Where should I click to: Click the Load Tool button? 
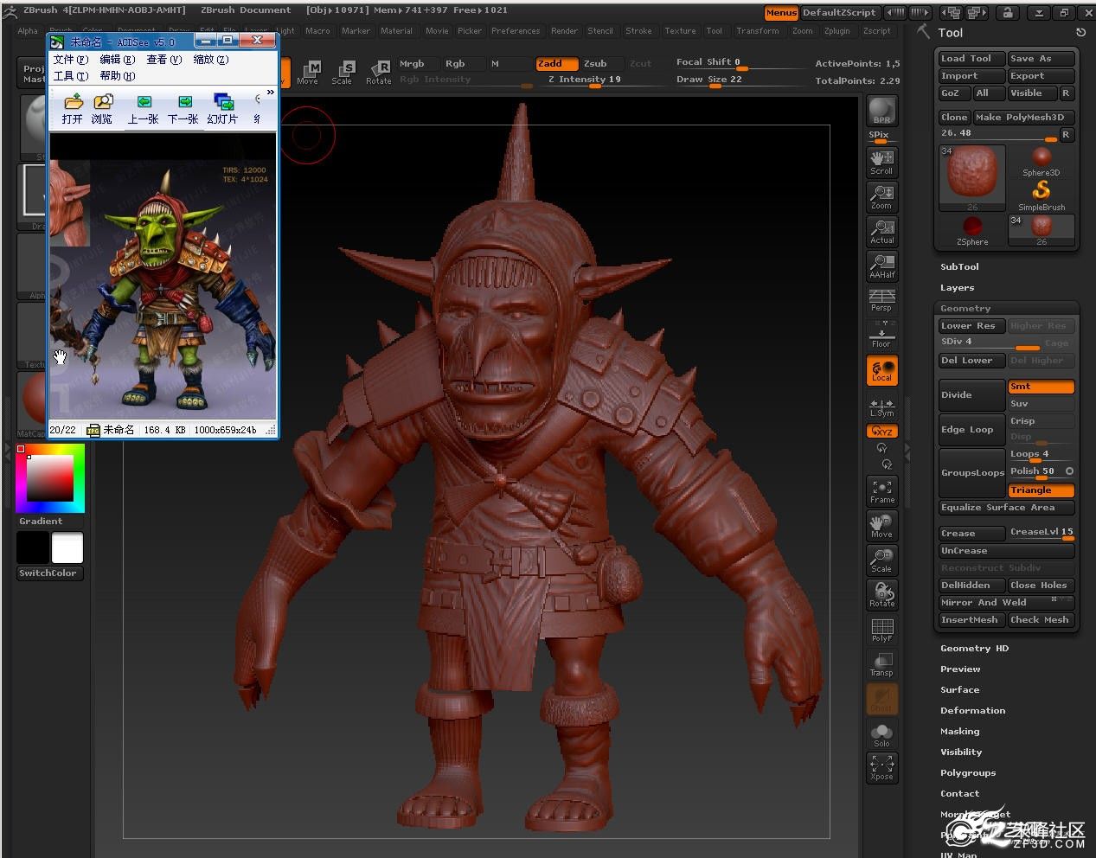(972, 59)
